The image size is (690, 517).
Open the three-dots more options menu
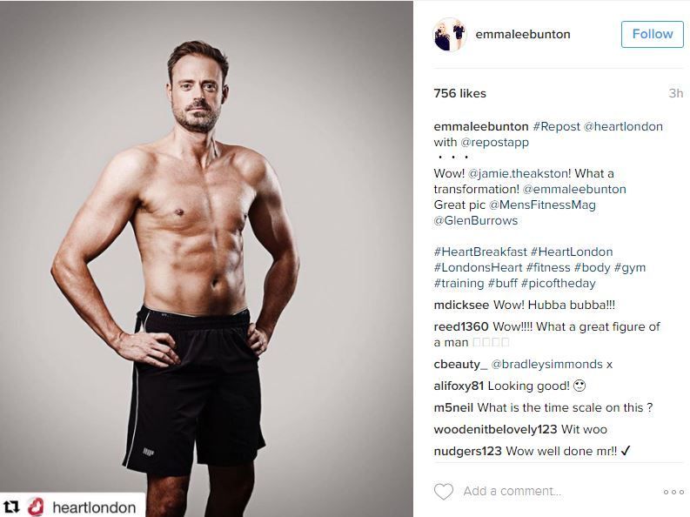point(673,492)
